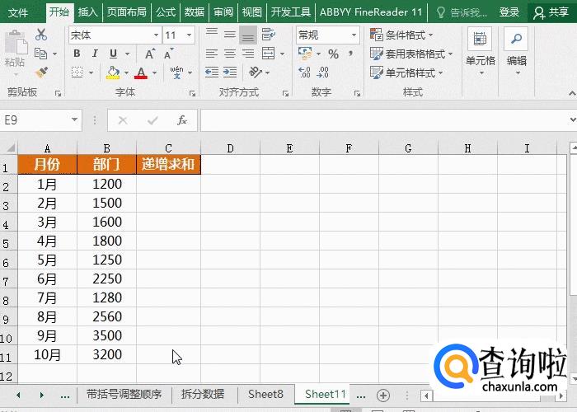Screen dimensions: 577x412
Task: Toggle Italic formatting
Action: point(95,54)
